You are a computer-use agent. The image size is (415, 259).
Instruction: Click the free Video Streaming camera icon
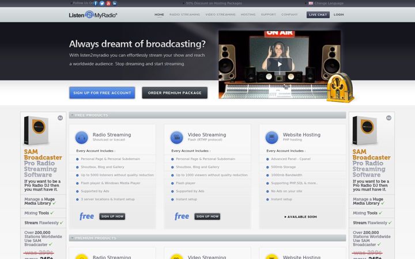coord(176,138)
